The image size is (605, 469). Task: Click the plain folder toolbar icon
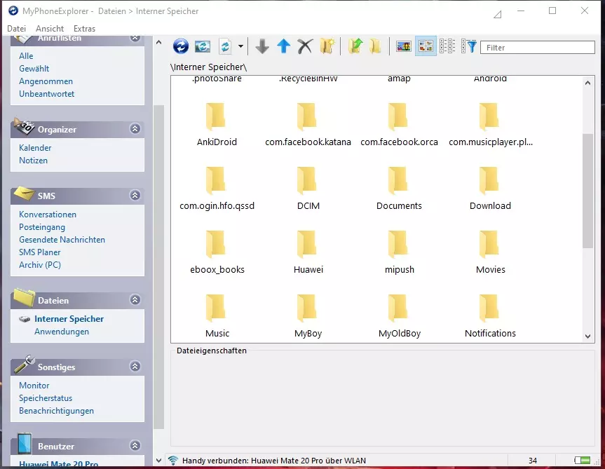[376, 47]
